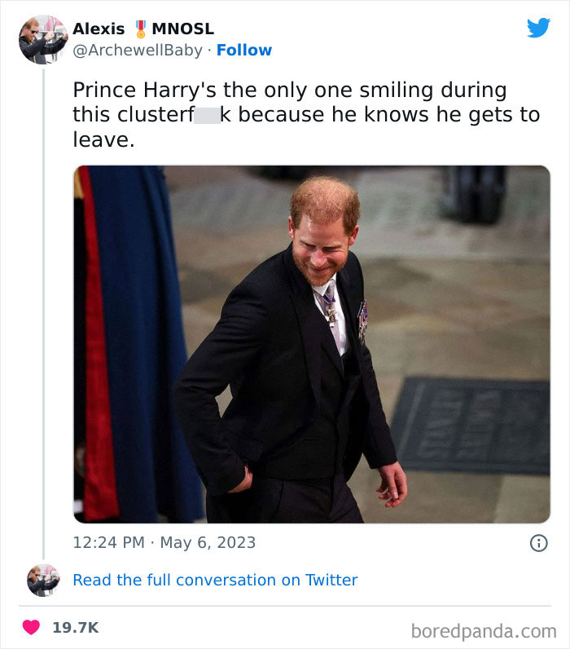570x649 pixels.
Task: Click the medal emoji in the display name
Action: click(x=140, y=29)
